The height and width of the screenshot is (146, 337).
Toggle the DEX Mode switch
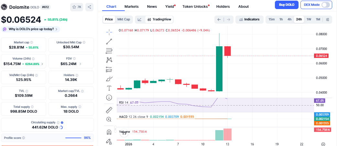[326, 5]
